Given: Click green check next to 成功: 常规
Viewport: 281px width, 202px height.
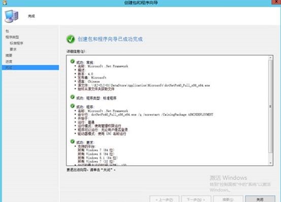Looking at the screenshot, I should 72,61.
